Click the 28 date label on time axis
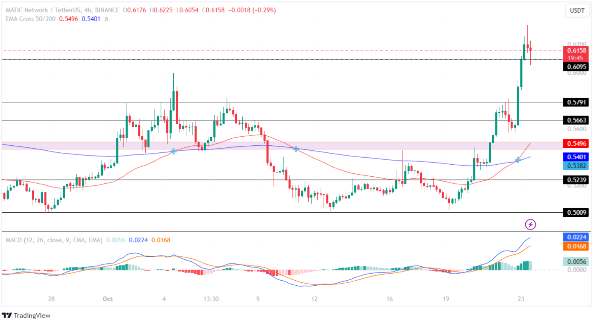The image size is (593, 322). click(x=51, y=298)
